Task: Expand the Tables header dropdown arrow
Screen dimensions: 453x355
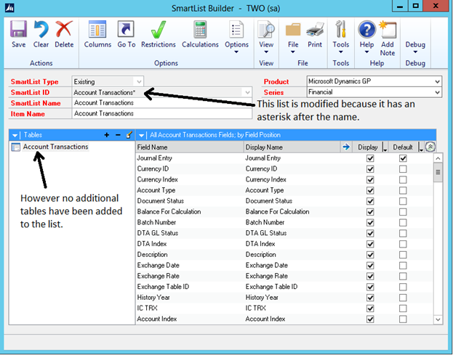Action: (15, 135)
